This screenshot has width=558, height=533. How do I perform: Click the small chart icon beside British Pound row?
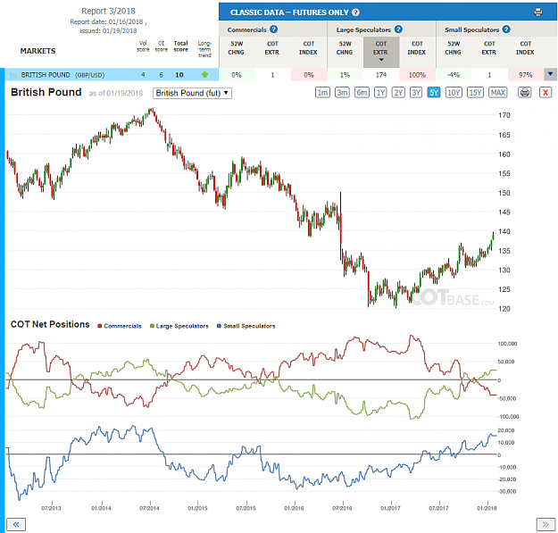coord(13,75)
